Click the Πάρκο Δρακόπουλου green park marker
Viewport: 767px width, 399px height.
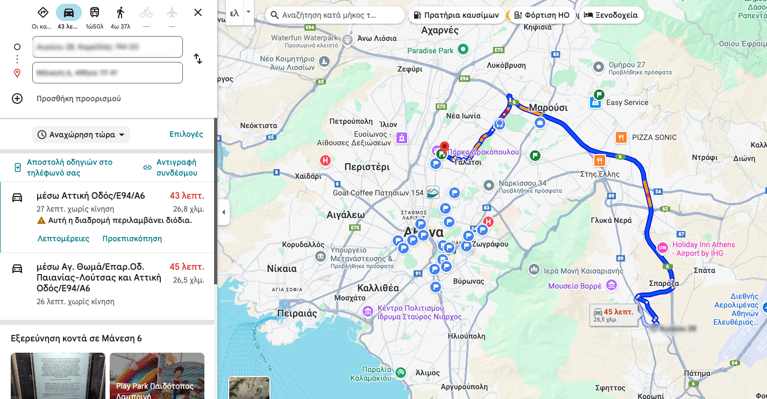tap(442, 155)
